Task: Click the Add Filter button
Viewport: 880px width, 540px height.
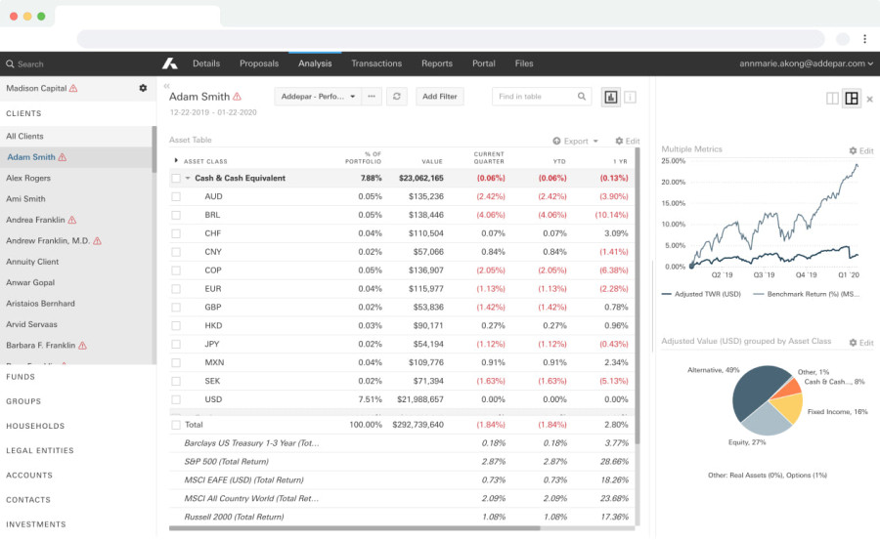Action: pos(439,97)
